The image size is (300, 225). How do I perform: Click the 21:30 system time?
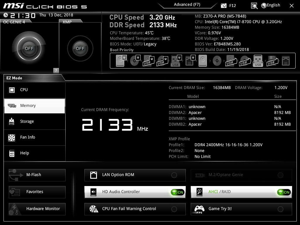pyautogui.click(x=23, y=15)
